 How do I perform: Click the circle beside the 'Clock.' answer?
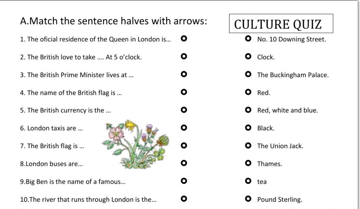[248, 56]
